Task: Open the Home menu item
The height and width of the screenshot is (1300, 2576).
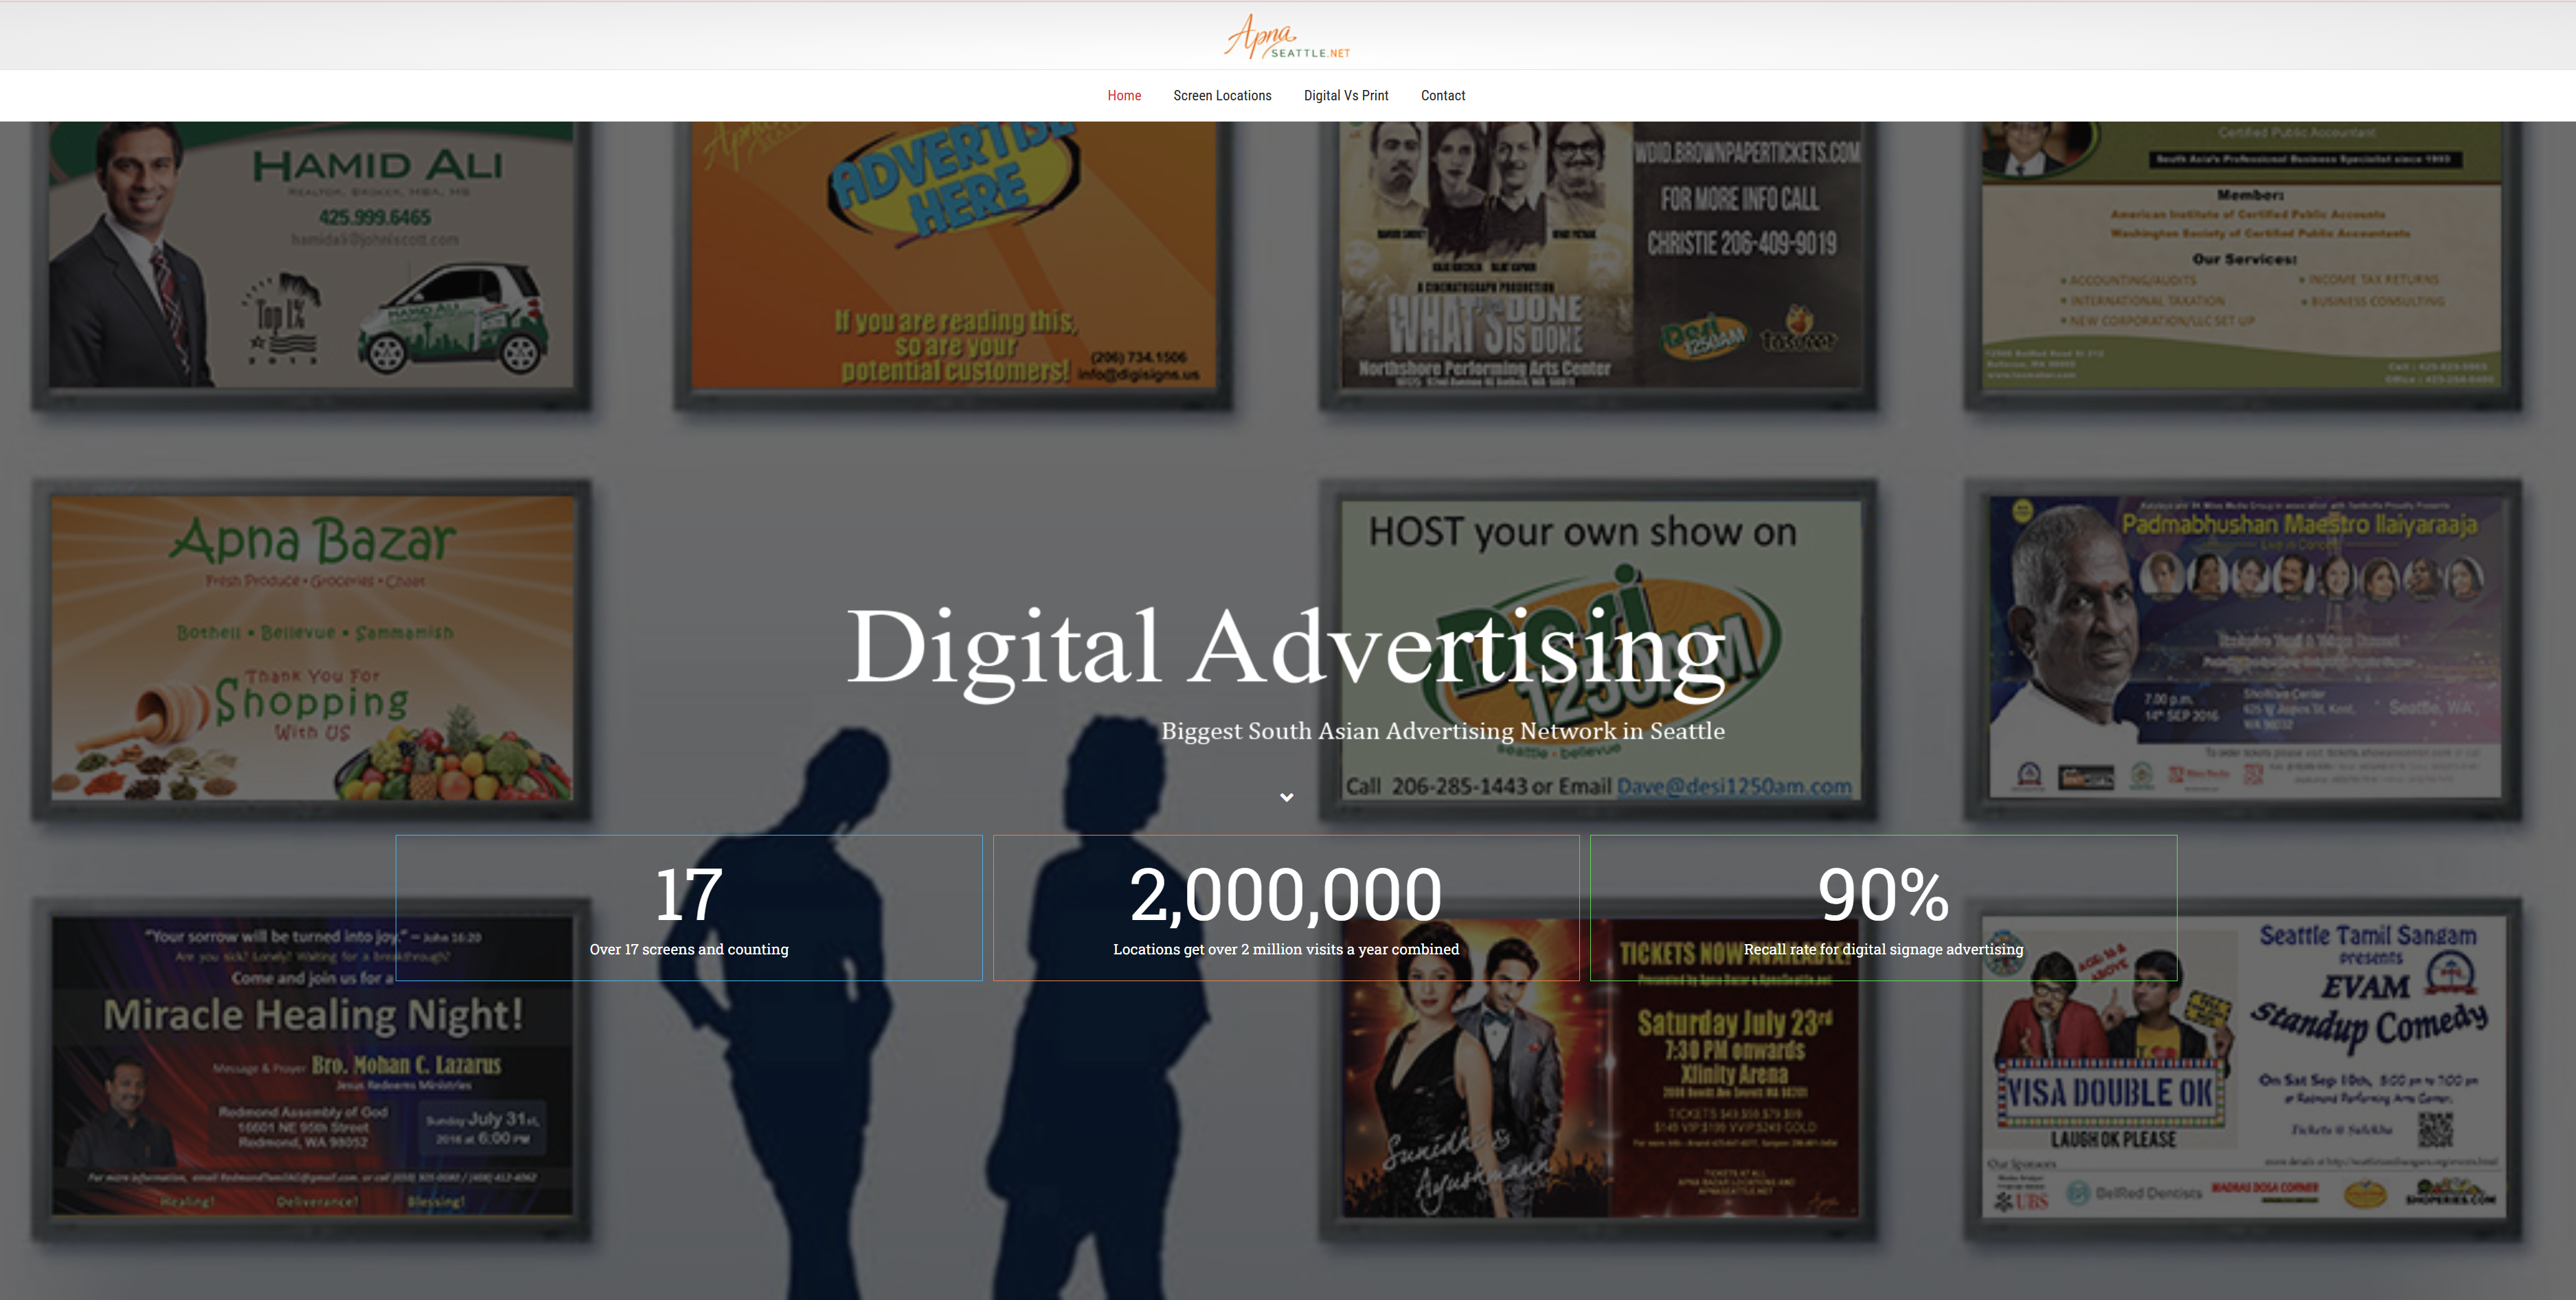Action: point(1124,96)
